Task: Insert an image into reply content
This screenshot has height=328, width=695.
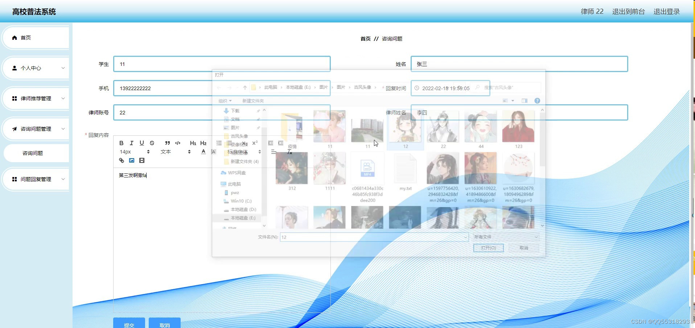Action: click(x=132, y=160)
